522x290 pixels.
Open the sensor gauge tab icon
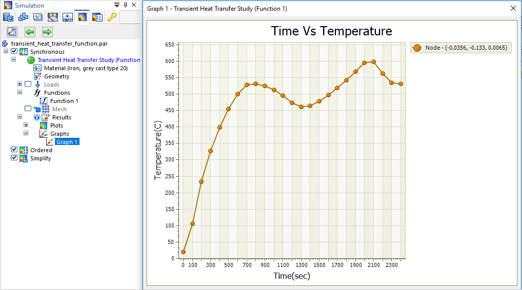52,17
